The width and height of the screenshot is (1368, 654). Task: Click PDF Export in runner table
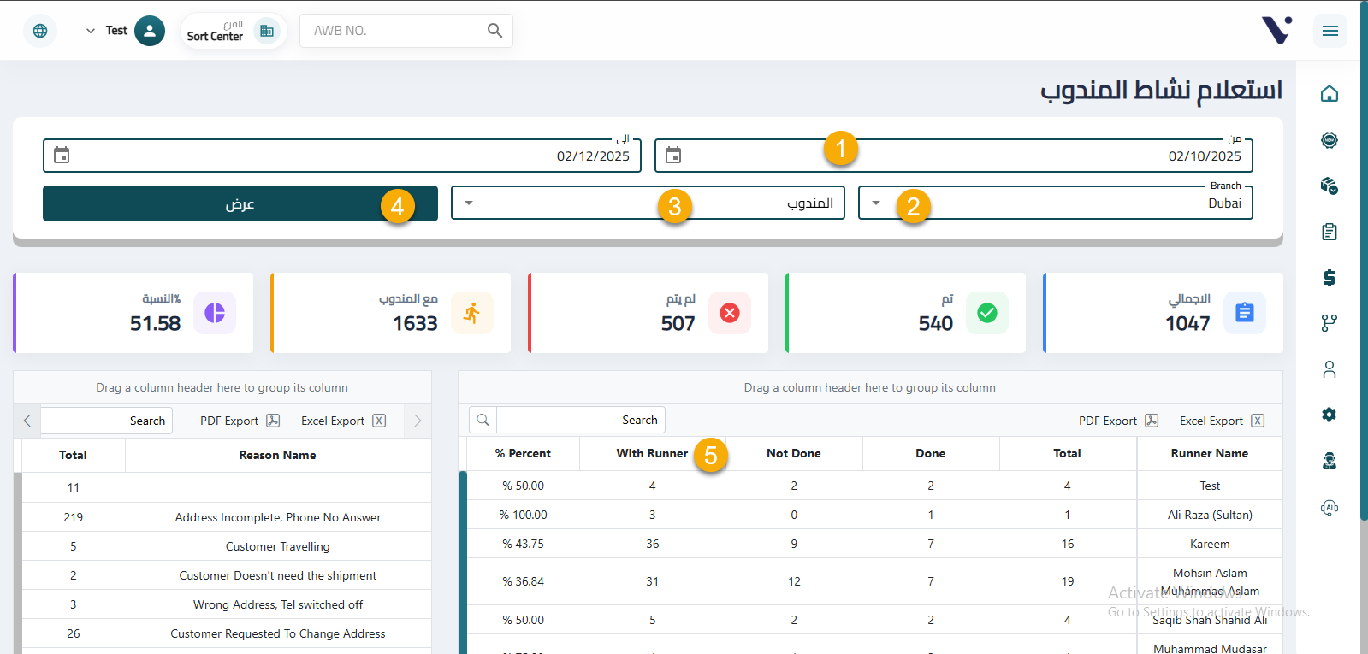point(1117,421)
